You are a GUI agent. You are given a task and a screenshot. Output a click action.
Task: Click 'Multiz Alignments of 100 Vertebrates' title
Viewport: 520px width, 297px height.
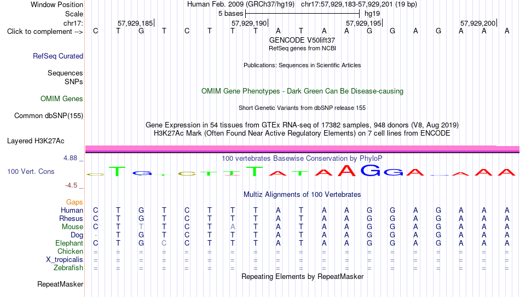click(x=302, y=195)
